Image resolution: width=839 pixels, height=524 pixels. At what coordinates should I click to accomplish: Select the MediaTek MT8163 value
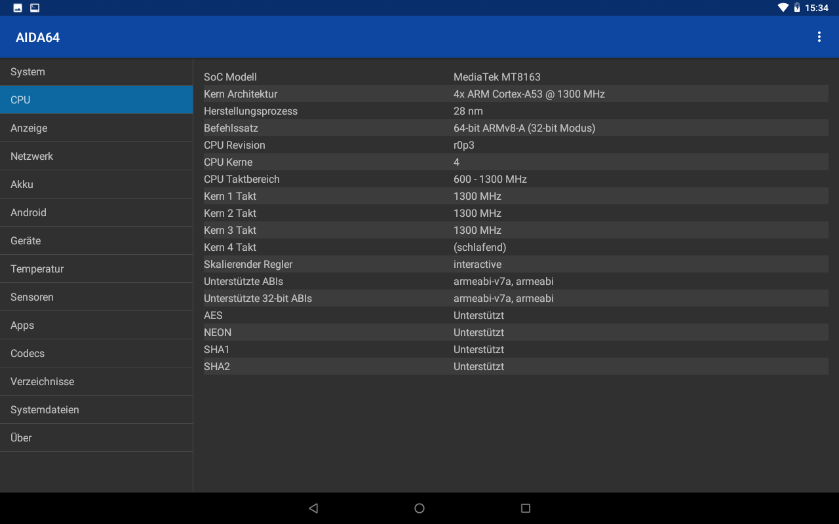pos(497,77)
